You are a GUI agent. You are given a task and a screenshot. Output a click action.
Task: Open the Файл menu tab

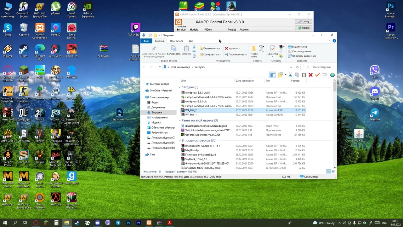146,41
